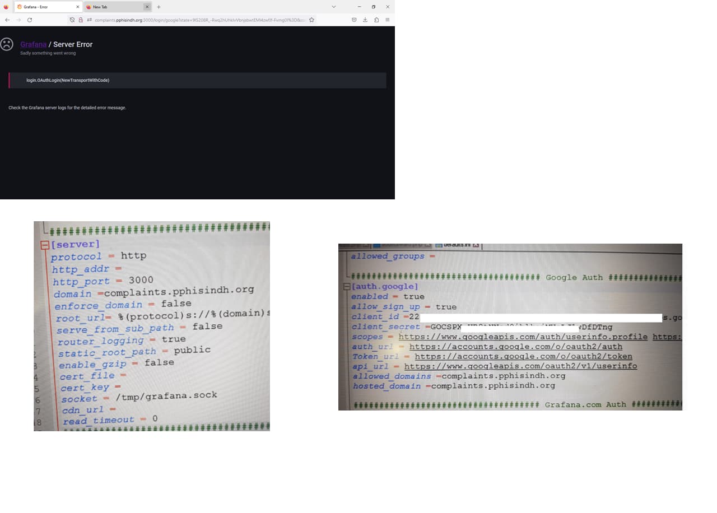This screenshot has height=513, width=717.
Task: Click the '[server]' section header text
Action: pos(75,245)
